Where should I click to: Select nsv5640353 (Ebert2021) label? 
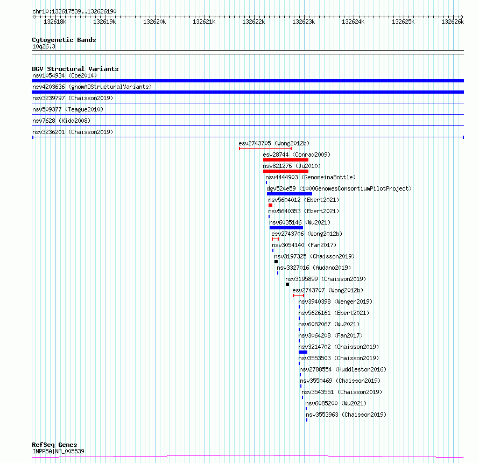[304, 211]
